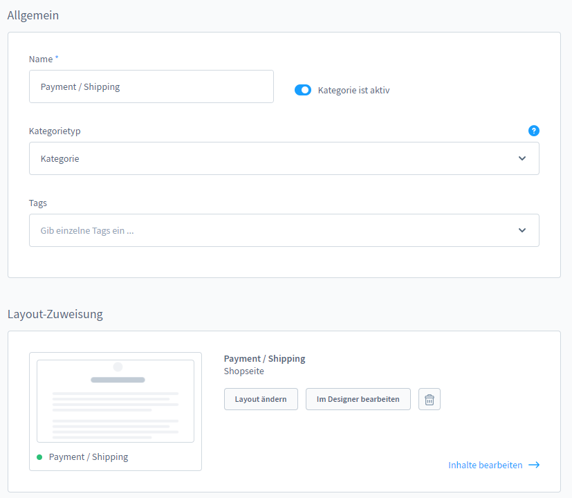This screenshot has height=498, width=572.
Task: Expand the Tags selection dropdown
Action: coord(284,230)
